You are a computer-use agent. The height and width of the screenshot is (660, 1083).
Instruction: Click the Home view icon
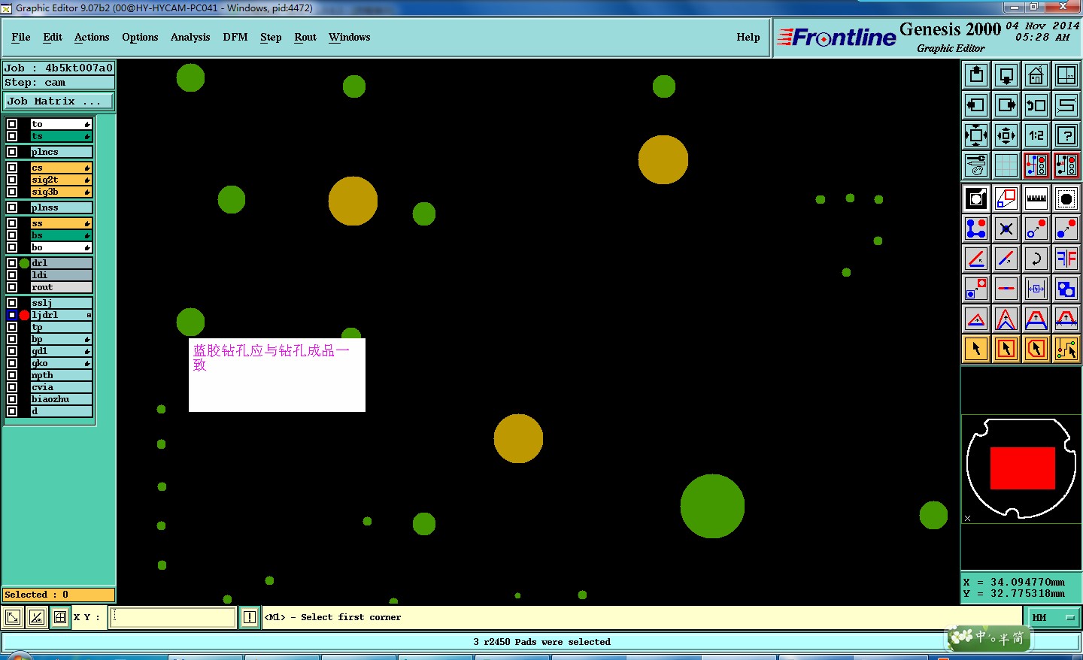[1036, 75]
